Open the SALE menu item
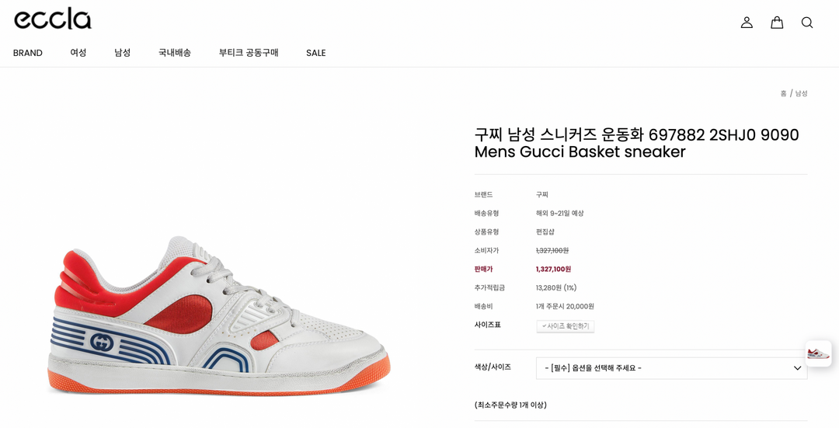 pyautogui.click(x=315, y=53)
